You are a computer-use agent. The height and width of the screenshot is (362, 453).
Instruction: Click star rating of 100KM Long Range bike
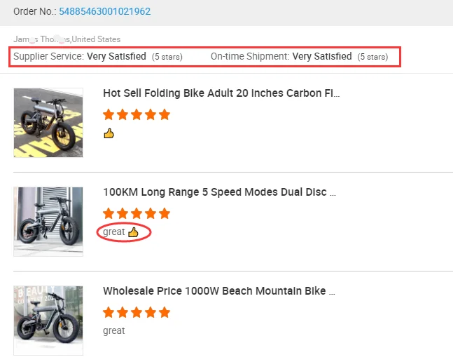137,213
